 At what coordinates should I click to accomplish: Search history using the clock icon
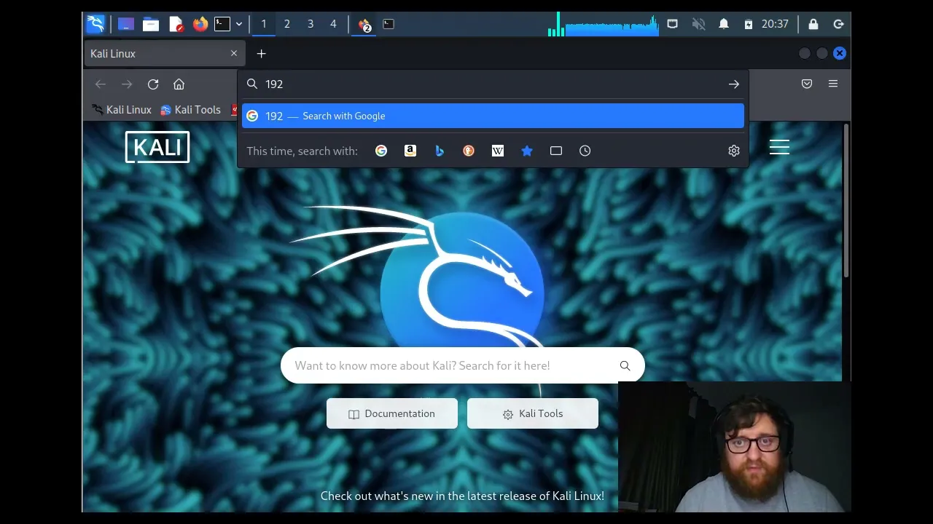(x=585, y=151)
